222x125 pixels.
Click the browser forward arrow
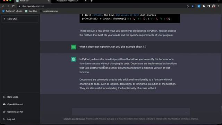click(x=8, y=6)
